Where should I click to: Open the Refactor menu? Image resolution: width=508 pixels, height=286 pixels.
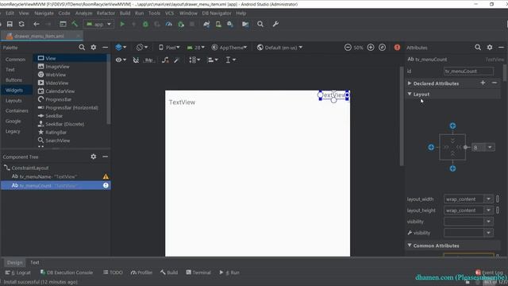point(106,14)
